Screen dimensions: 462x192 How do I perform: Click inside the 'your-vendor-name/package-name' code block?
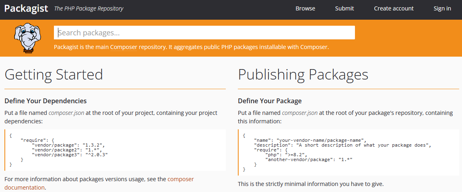(349, 152)
